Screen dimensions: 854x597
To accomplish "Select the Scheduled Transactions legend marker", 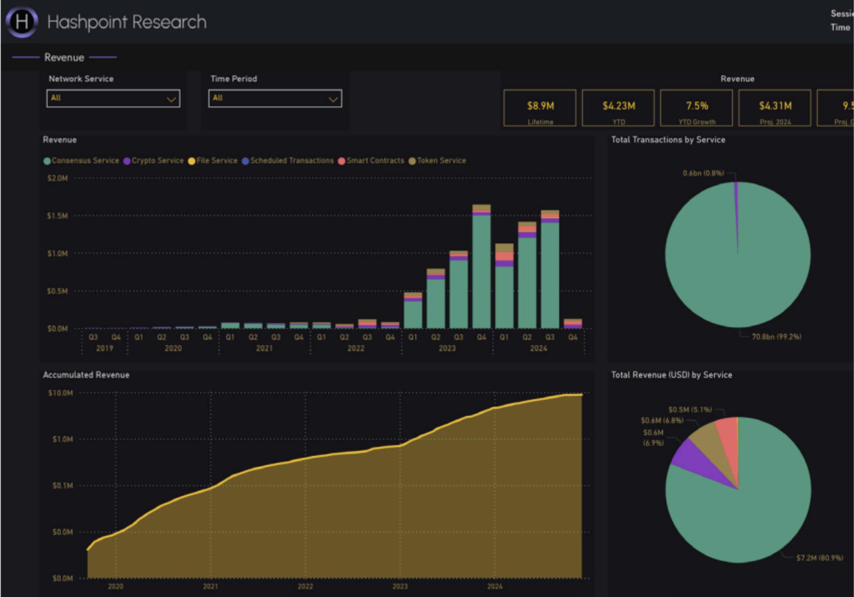I will [x=245, y=161].
